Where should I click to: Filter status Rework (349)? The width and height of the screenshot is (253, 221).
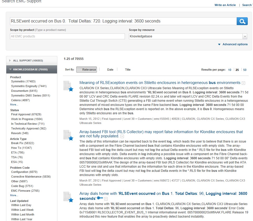coord(20,133)
